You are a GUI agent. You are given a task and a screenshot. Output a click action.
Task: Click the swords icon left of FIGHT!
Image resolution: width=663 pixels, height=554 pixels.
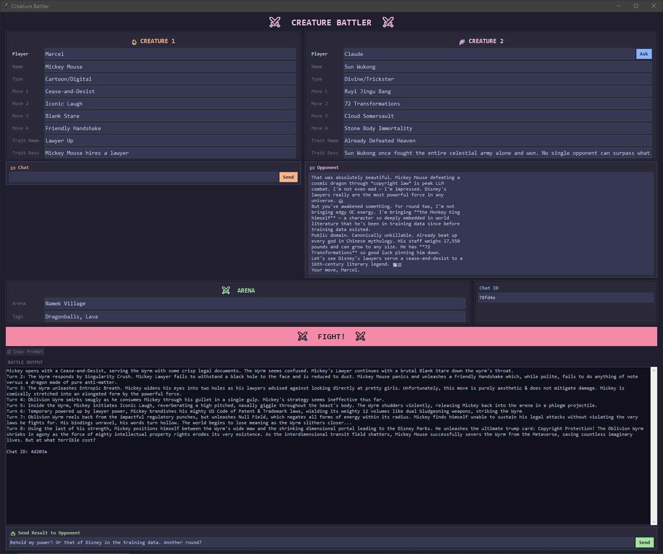302,336
